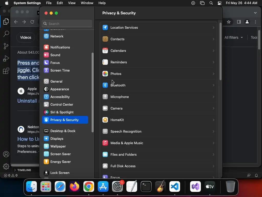262x197 pixels.
Task: Open Calendars privacy row
Action: [158, 51]
